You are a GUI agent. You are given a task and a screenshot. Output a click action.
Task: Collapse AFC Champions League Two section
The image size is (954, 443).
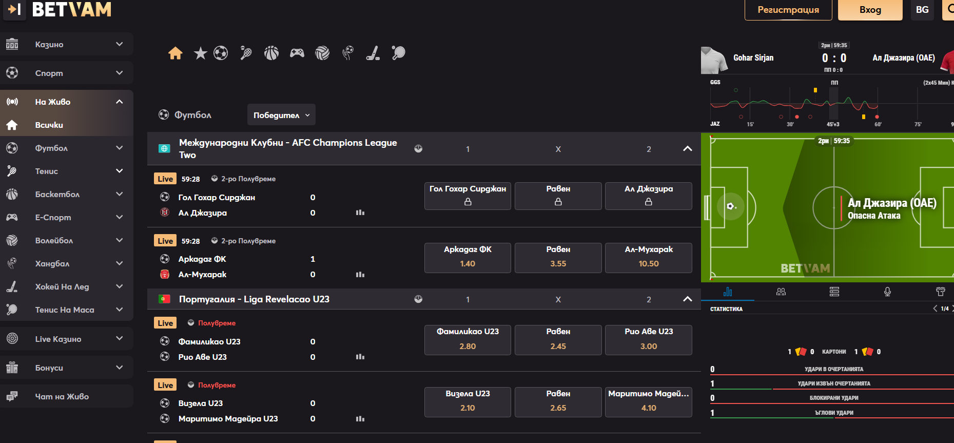[688, 149]
